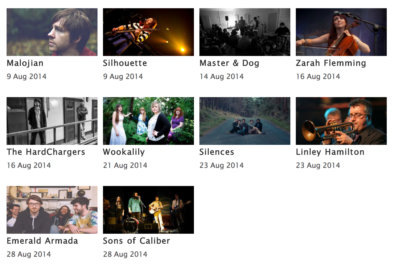Open the Silhouette title link
The height and width of the screenshot is (265, 401).
point(125,63)
